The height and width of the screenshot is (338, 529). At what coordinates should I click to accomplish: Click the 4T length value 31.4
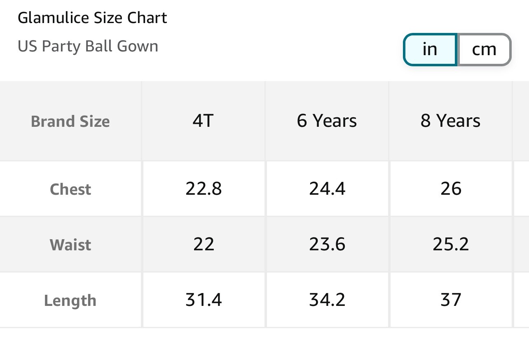pyautogui.click(x=204, y=300)
